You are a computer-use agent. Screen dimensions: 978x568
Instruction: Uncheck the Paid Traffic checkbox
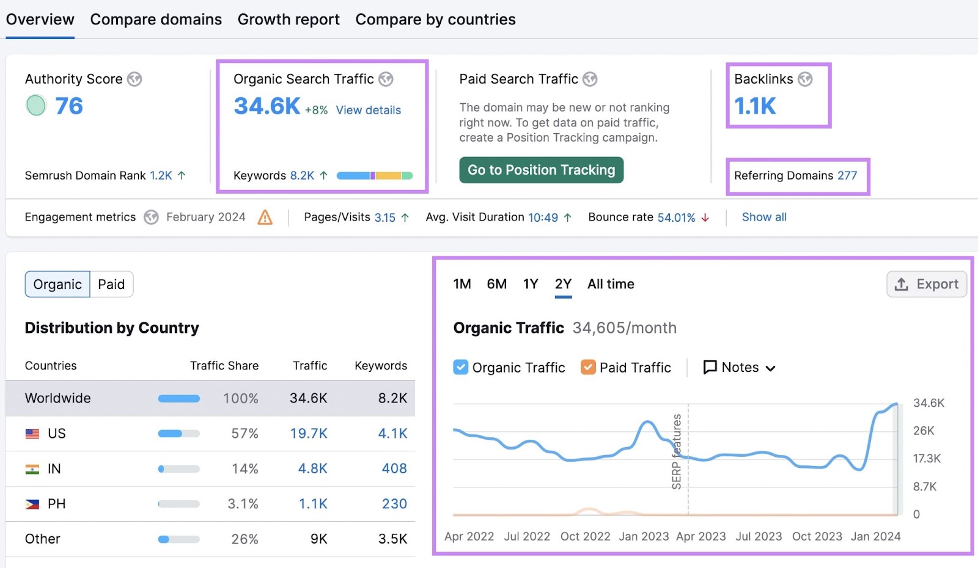(588, 367)
